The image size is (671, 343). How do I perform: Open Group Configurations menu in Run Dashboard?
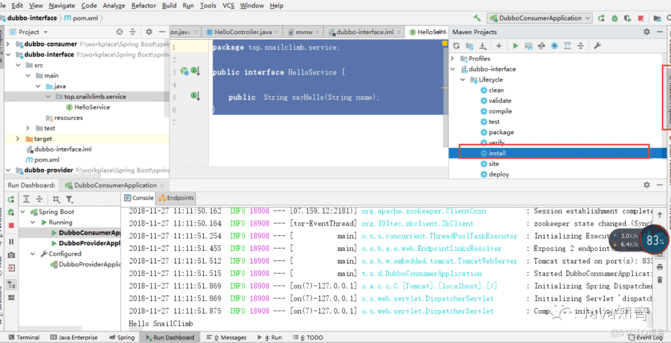[x=56, y=199]
